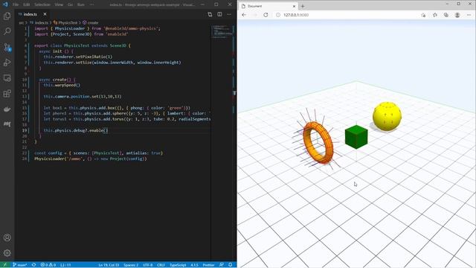Image resolution: width=476 pixels, height=268 pixels.
Task: Click the code minimap in the editor
Action: (222, 32)
